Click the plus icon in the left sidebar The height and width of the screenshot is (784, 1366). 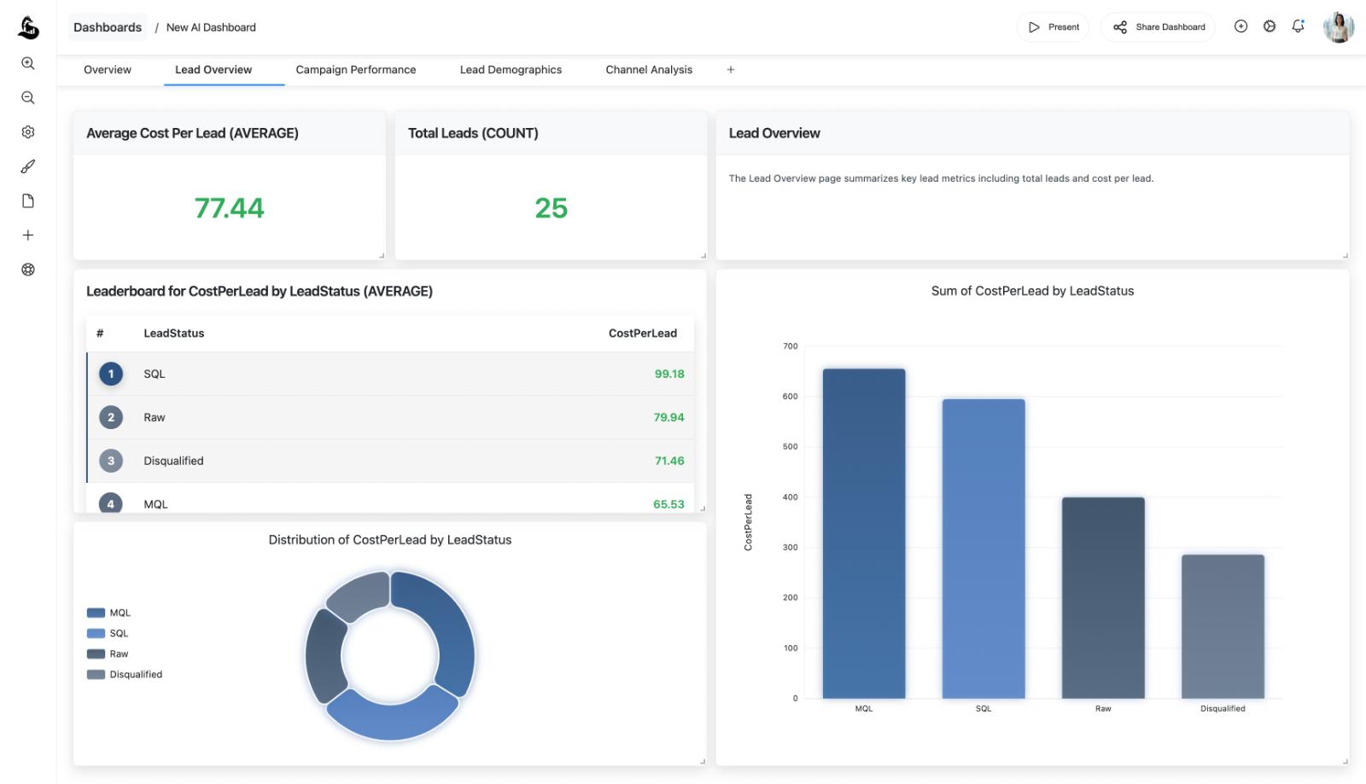pyautogui.click(x=28, y=235)
